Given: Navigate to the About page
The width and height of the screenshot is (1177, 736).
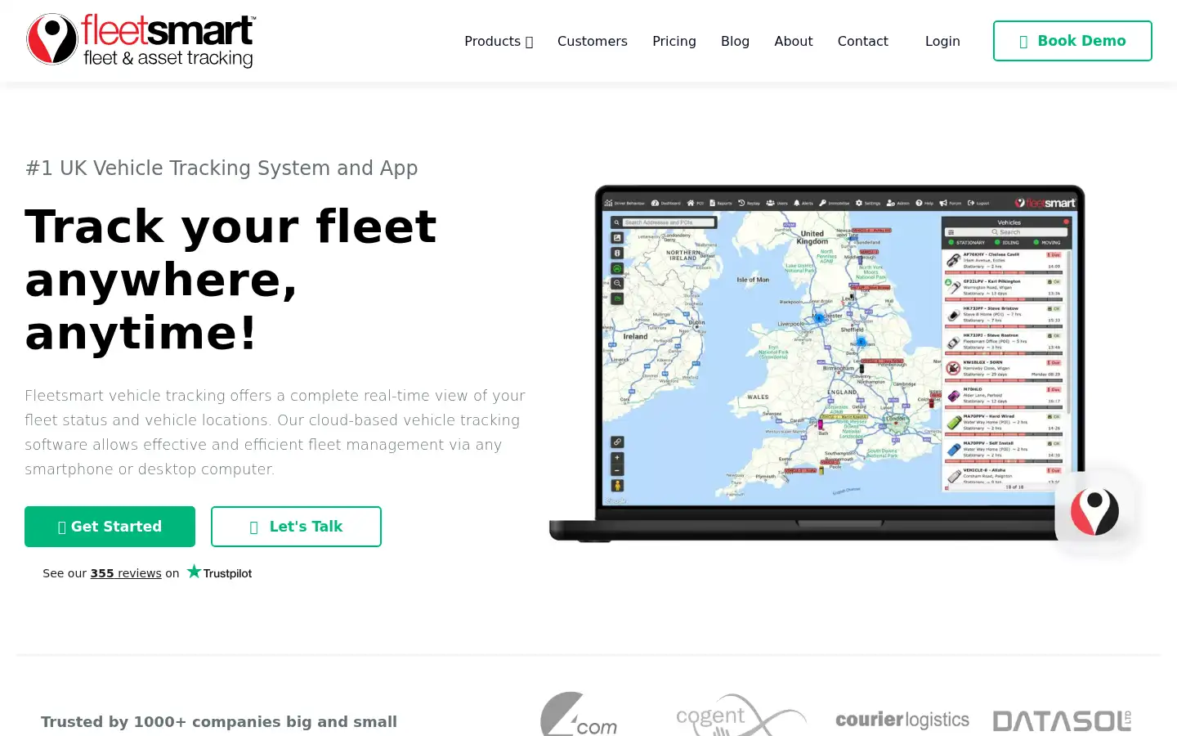Looking at the screenshot, I should click(x=794, y=41).
